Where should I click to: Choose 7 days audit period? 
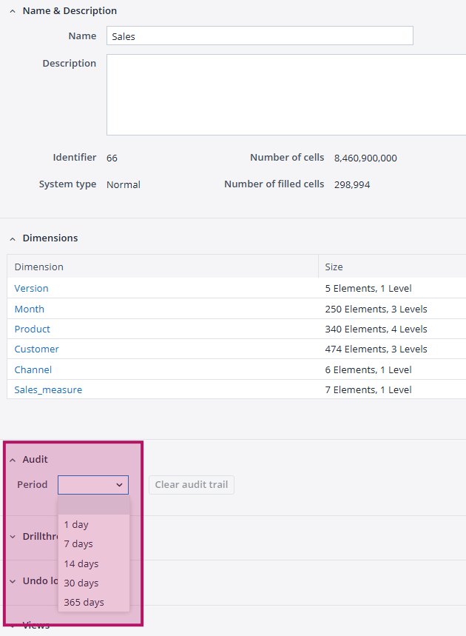tap(78, 543)
